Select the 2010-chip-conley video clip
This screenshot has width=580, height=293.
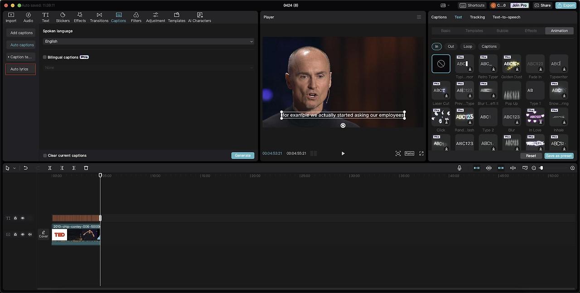76,234
